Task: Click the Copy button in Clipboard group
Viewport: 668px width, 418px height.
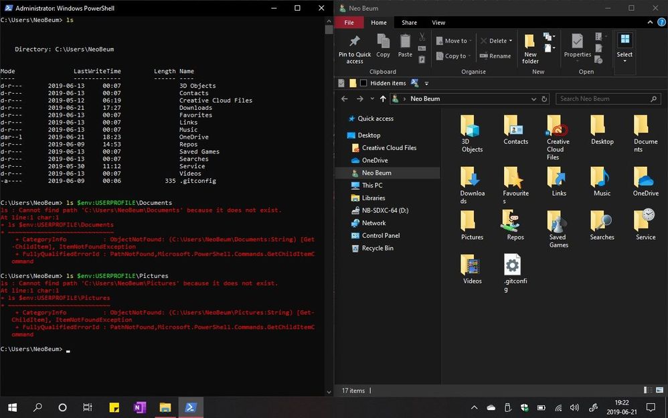Action: point(383,46)
